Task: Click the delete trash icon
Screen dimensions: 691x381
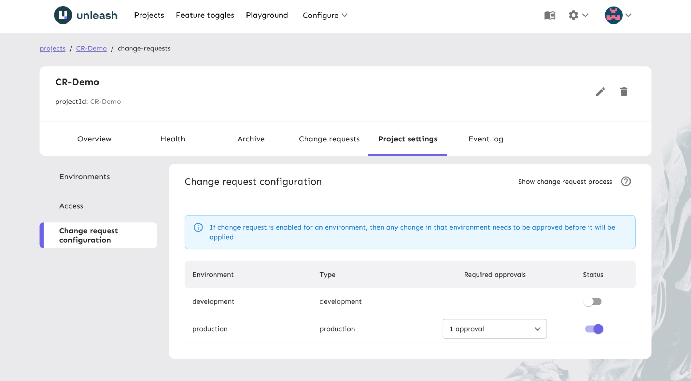Action: pos(624,92)
